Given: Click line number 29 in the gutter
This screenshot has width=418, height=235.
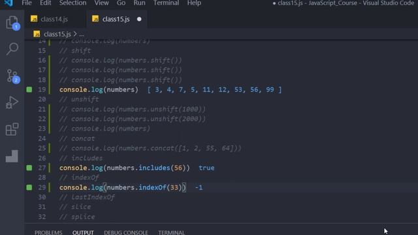Looking at the screenshot, I should 42,187.
